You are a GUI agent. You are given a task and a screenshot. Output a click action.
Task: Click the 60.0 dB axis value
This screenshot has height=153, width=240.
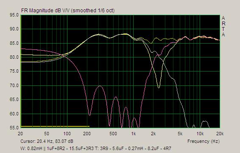(14, 114)
